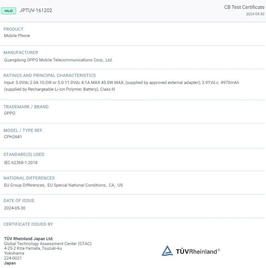Open the IEC 62368-1:2018 standard entry
This screenshot has width=266, height=268.
(20, 163)
